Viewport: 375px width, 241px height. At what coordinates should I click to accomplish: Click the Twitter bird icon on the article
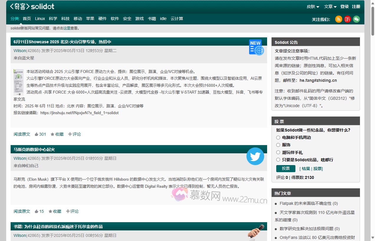[255, 156]
